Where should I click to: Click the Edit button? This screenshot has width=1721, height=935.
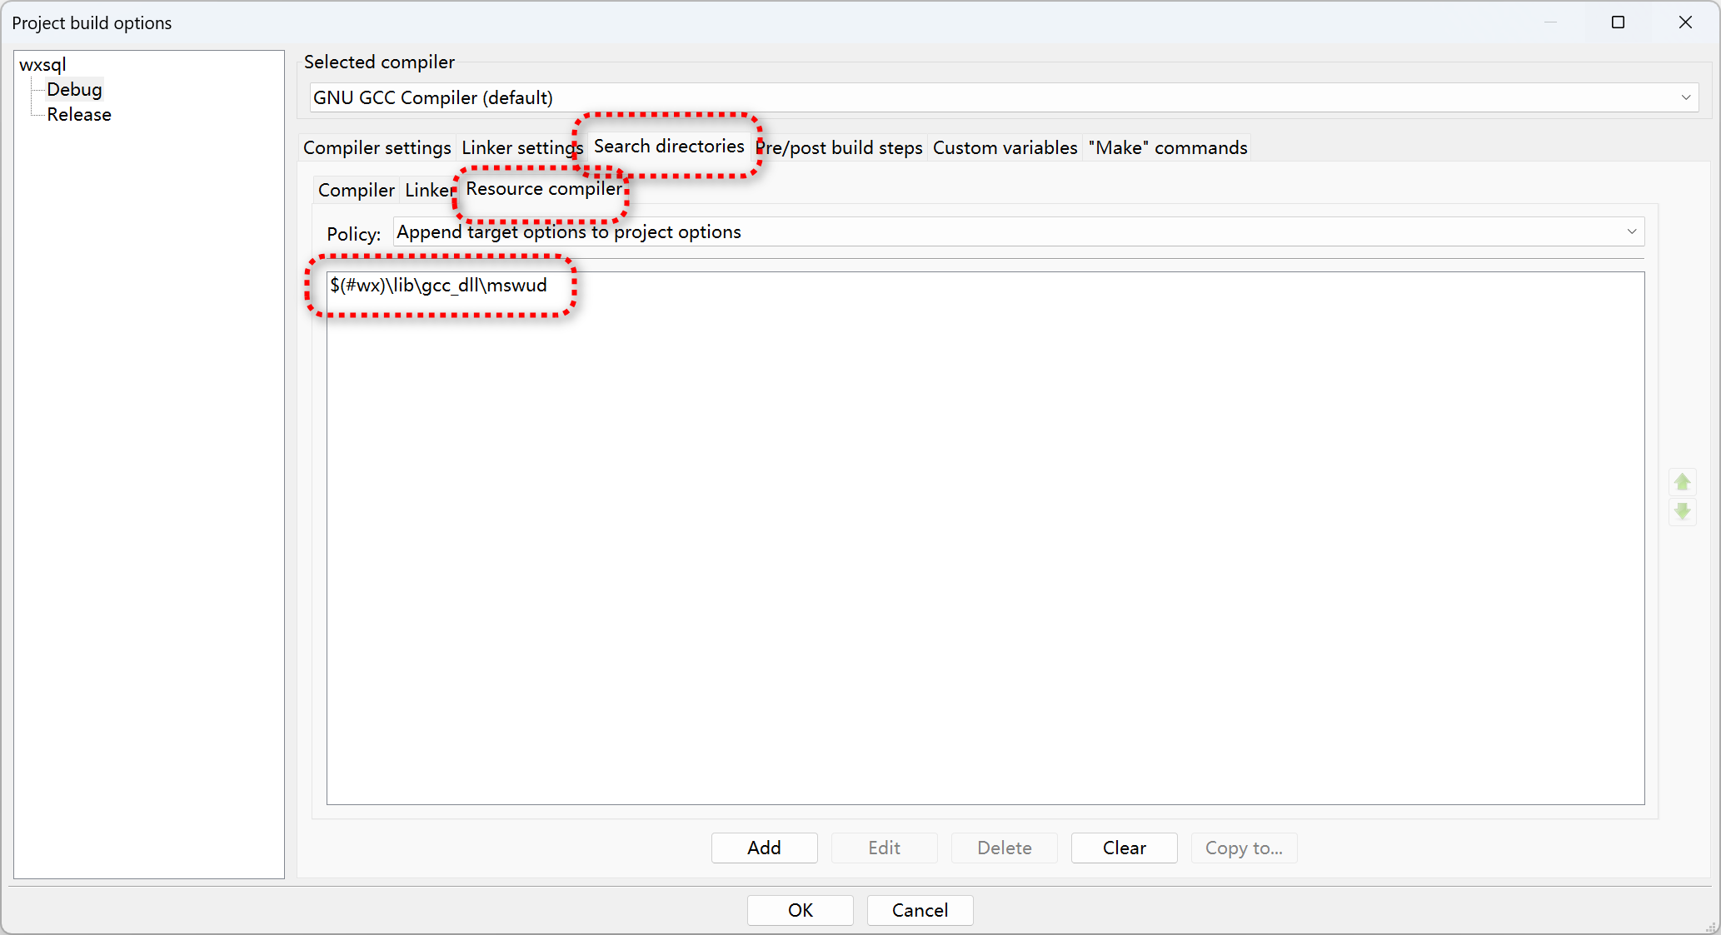pos(884,848)
